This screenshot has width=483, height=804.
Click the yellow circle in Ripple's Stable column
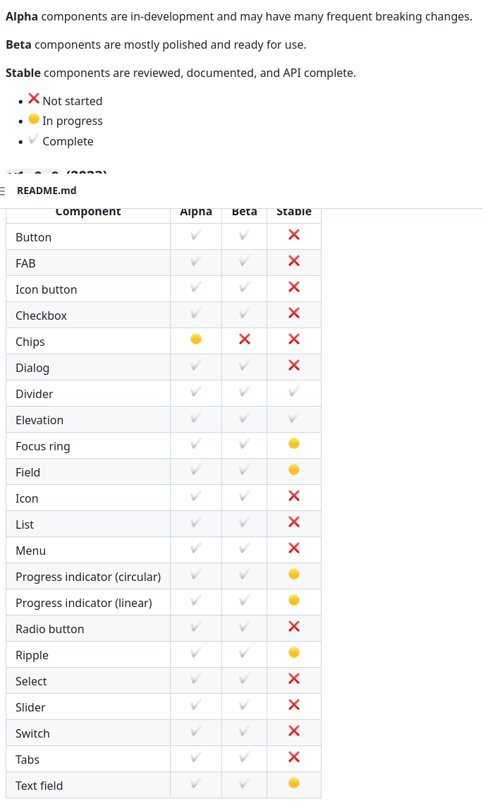[x=294, y=652]
